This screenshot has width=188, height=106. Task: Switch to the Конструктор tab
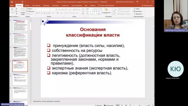(36, 5)
